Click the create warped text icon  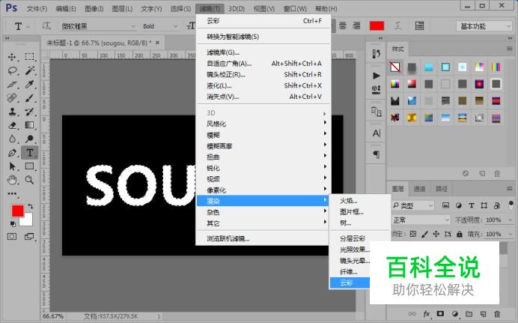tap(397, 25)
